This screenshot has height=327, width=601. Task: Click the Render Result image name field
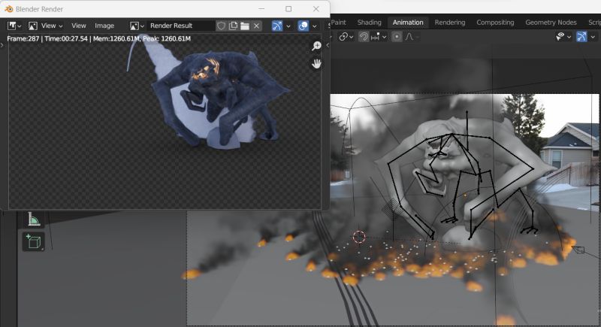(x=181, y=26)
